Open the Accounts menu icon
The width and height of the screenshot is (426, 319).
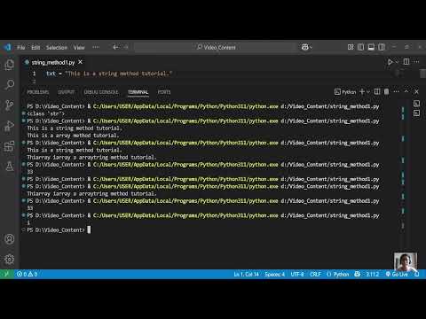coord(10,238)
